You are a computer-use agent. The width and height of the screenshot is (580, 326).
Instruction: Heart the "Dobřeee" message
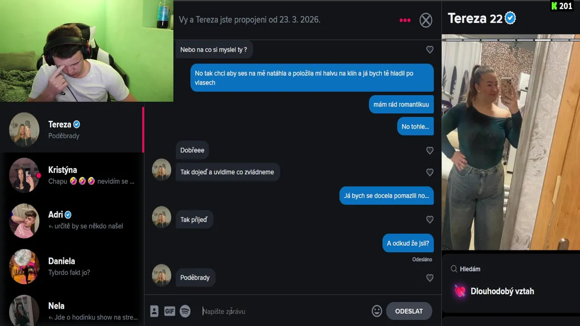[430, 150]
